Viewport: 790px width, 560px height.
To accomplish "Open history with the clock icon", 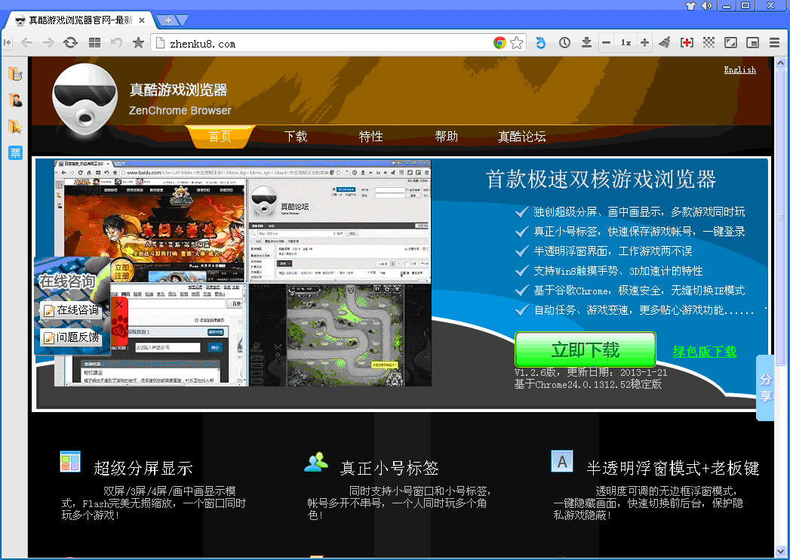I will click(564, 43).
